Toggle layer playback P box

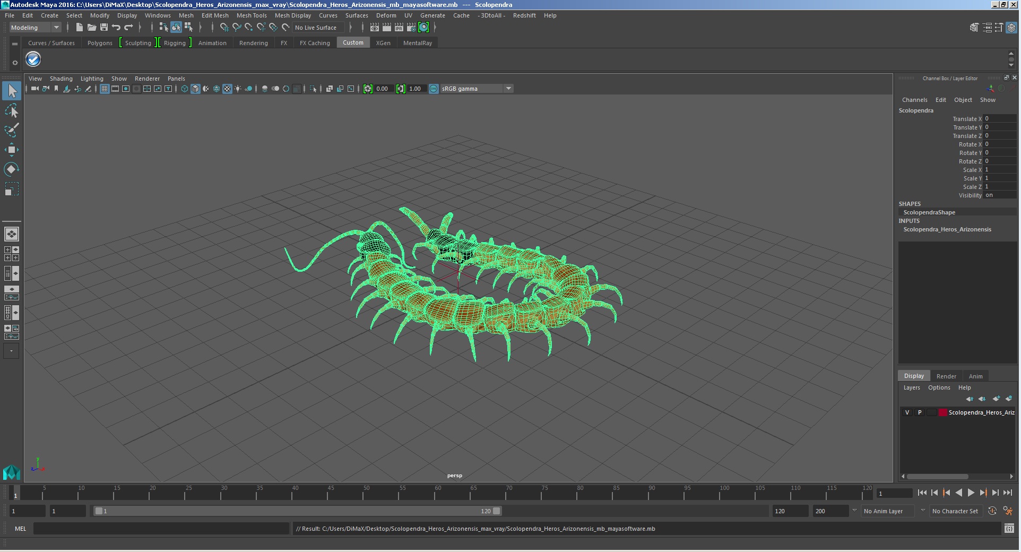tap(920, 412)
